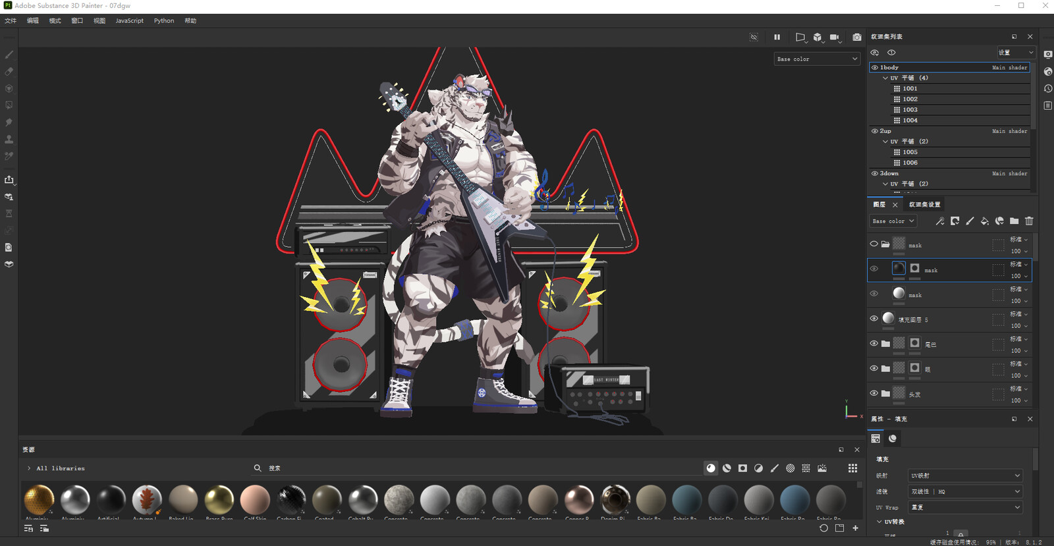This screenshot has height=546, width=1054.
Task: Filter assets by materials sphere icon
Action: (711, 468)
